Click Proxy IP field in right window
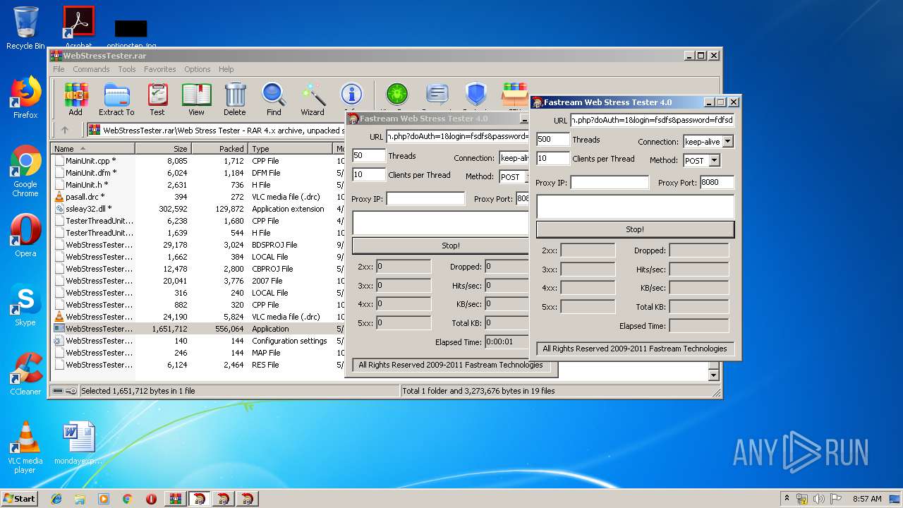This screenshot has height=508, width=903. coord(610,183)
